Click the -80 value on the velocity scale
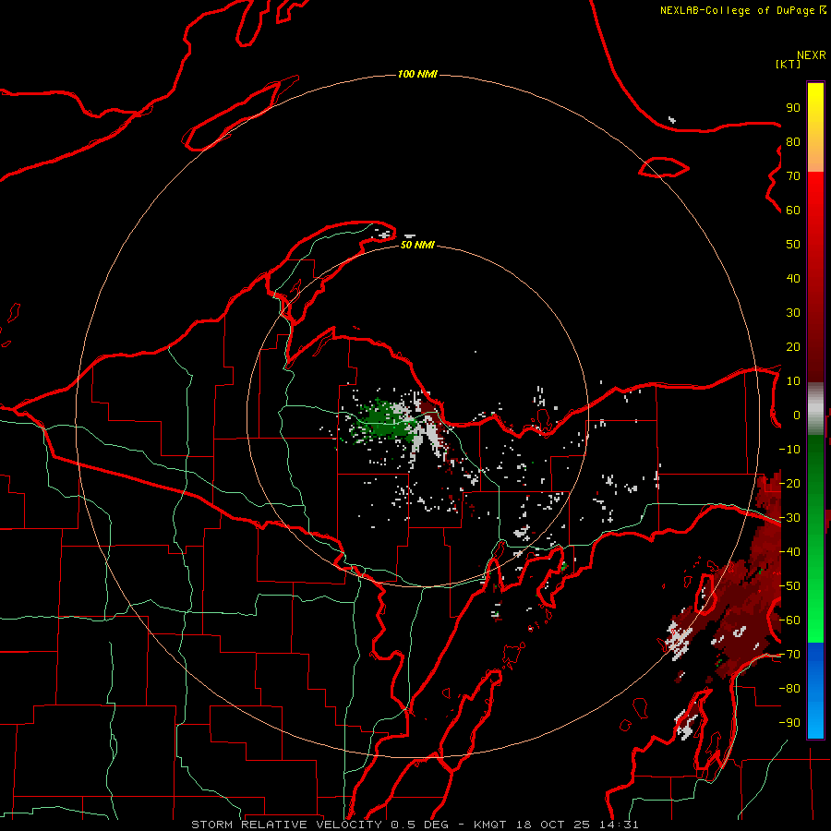Image resolution: width=831 pixels, height=831 pixels. point(789,689)
